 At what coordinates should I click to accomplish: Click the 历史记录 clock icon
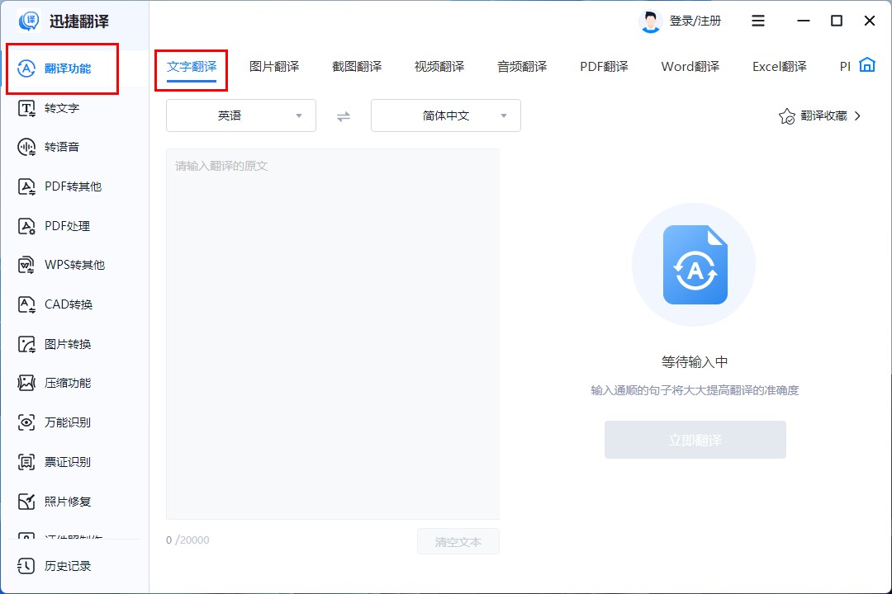pyautogui.click(x=27, y=566)
